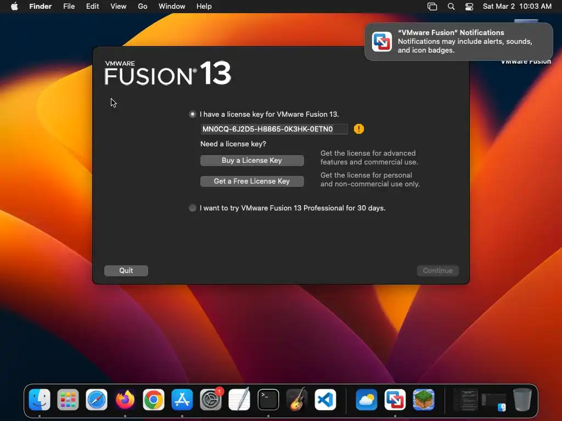Open Launchpad in the Dock
The height and width of the screenshot is (421, 562).
pyautogui.click(x=68, y=400)
